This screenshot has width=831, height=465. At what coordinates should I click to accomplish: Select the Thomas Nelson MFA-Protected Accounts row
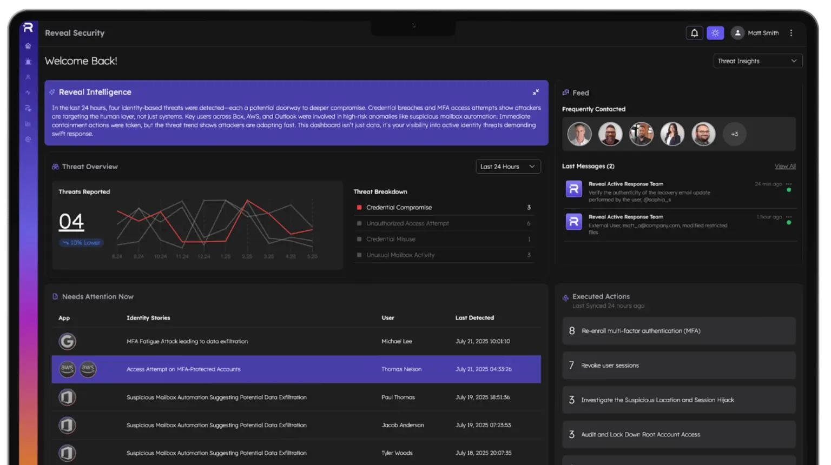coord(296,369)
